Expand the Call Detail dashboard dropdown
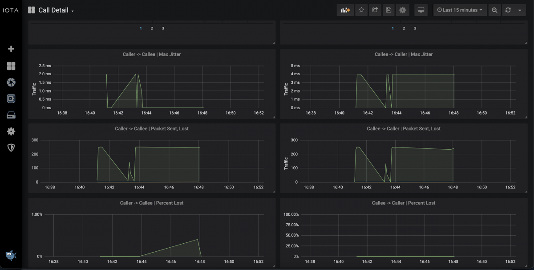This screenshot has width=534, height=270. point(56,10)
